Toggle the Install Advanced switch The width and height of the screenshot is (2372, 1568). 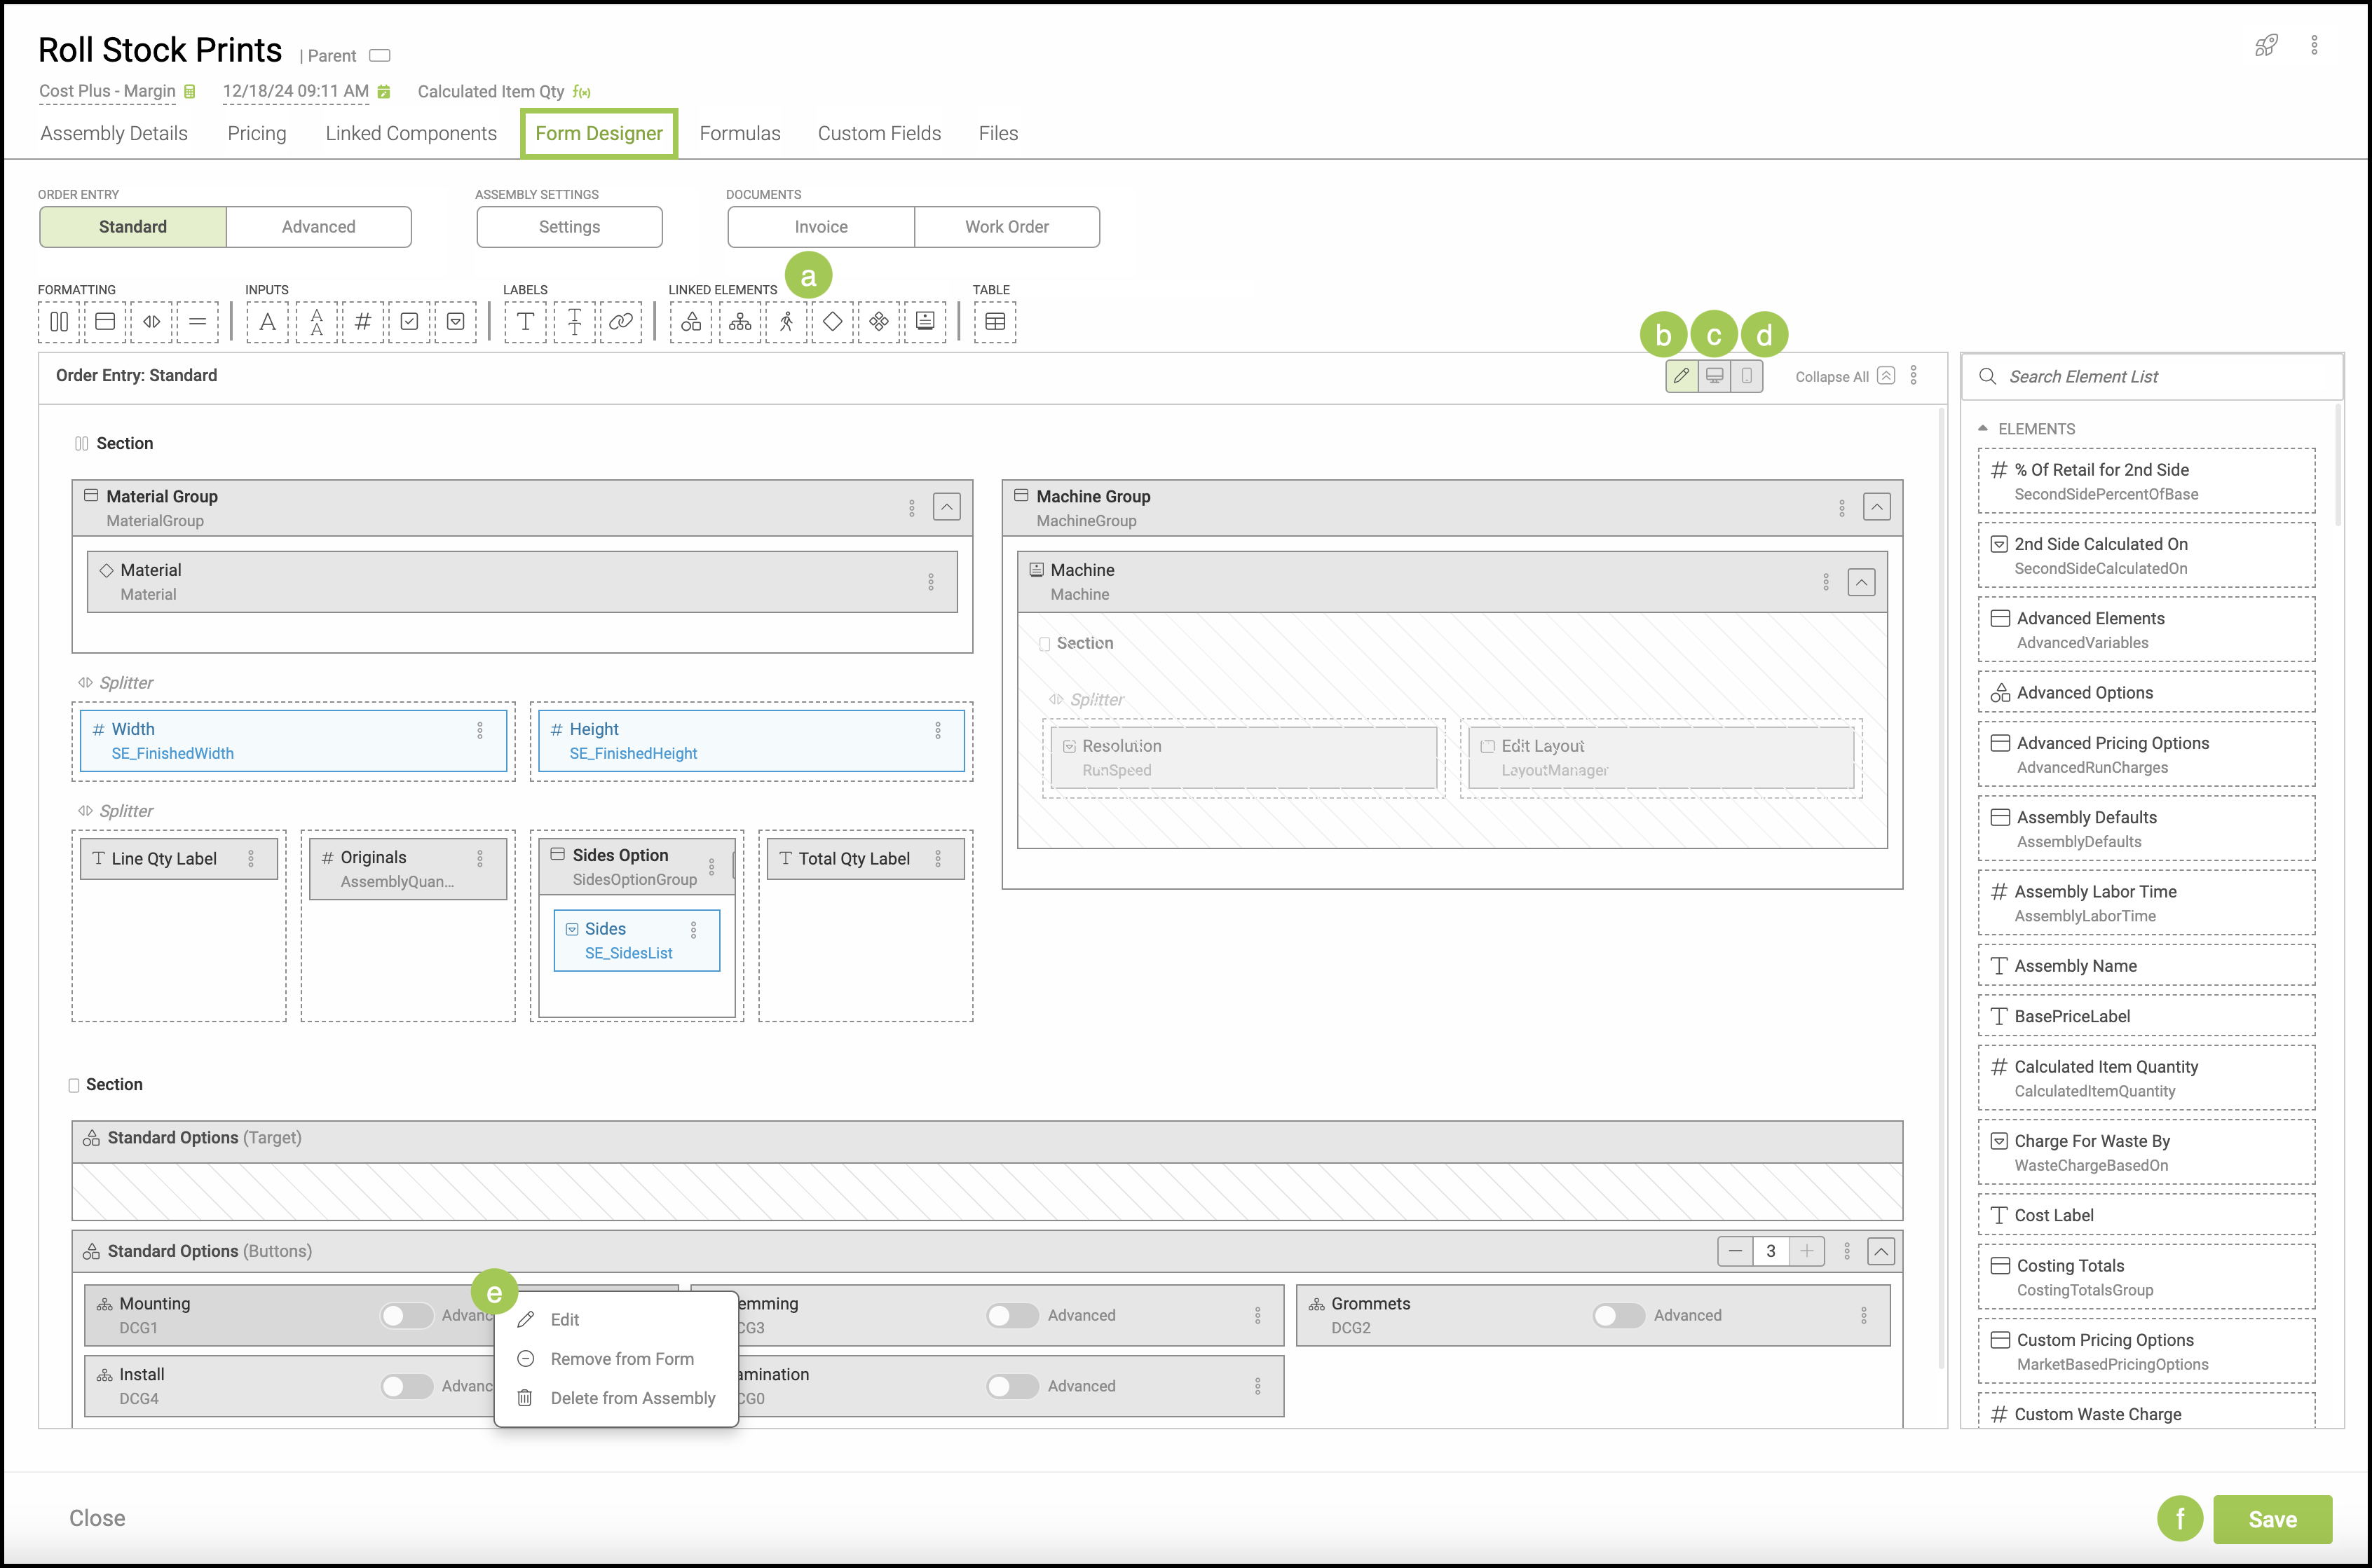click(x=406, y=1386)
